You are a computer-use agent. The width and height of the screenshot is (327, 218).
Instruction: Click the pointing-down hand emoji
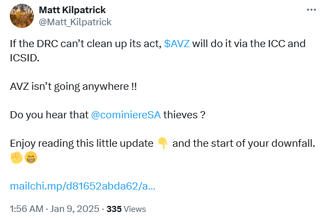[162, 144]
